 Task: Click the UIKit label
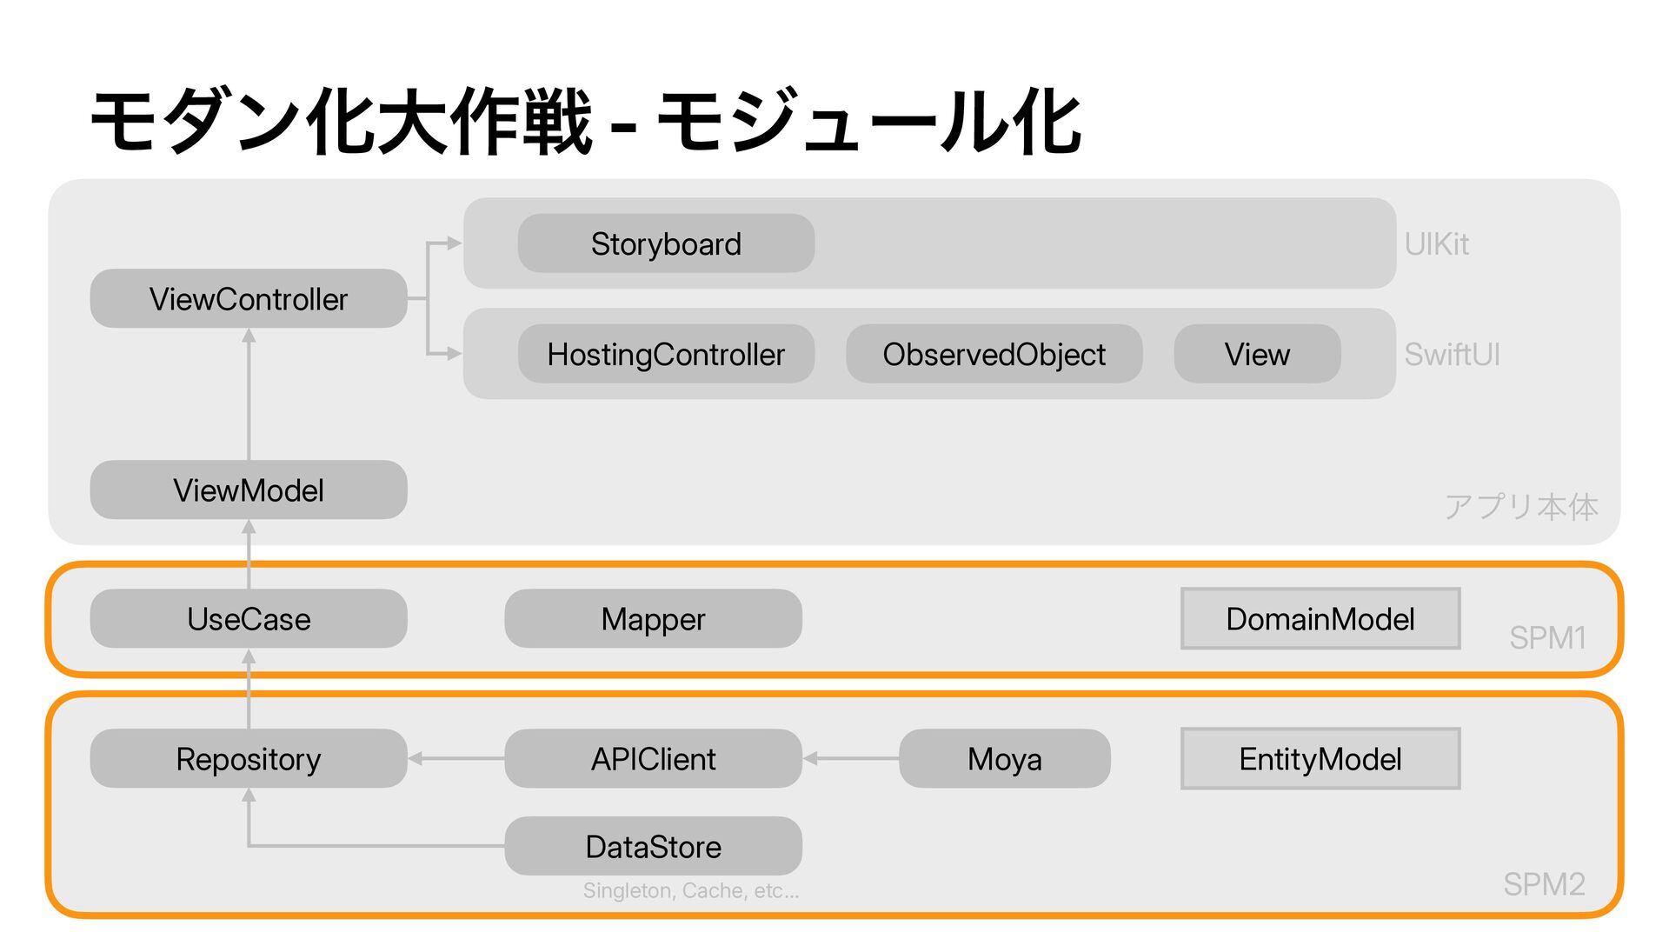(1437, 244)
